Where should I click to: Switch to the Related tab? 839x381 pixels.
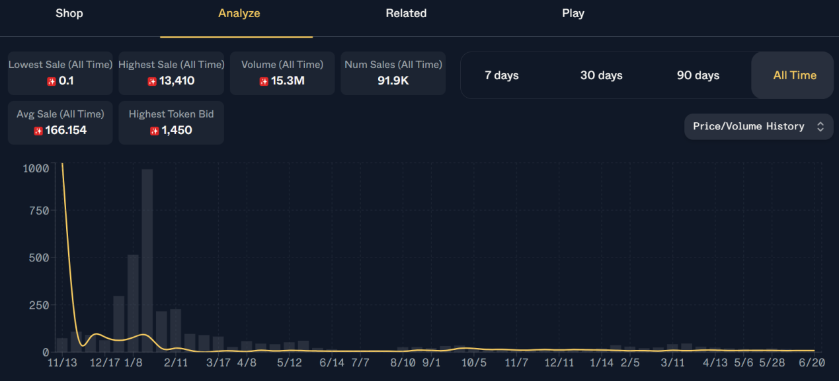click(x=406, y=13)
